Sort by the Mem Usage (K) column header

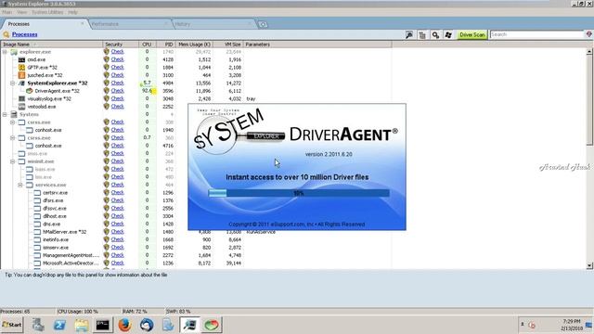pyautogui.click(x=194, y=45)
